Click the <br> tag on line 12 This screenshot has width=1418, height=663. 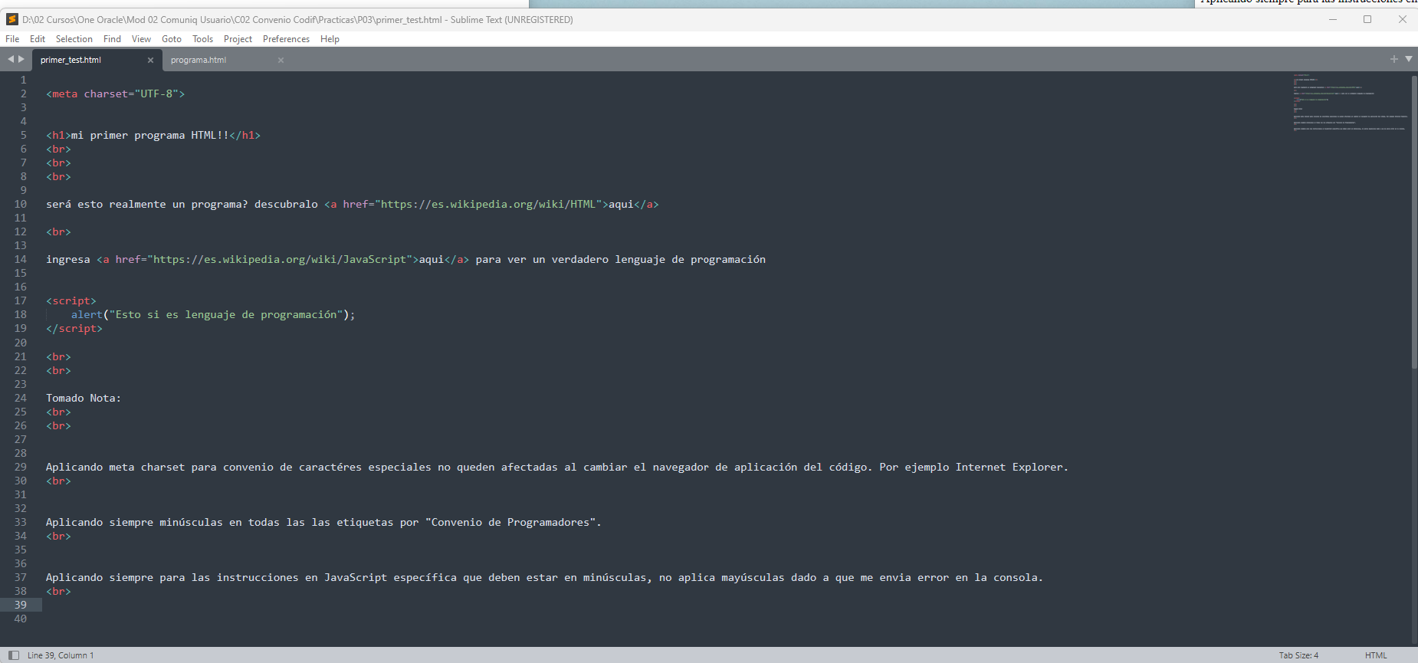tap(58, 231)
